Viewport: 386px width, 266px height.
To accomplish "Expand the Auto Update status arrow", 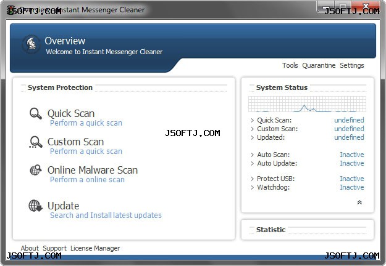I will (x=253, y=163).
